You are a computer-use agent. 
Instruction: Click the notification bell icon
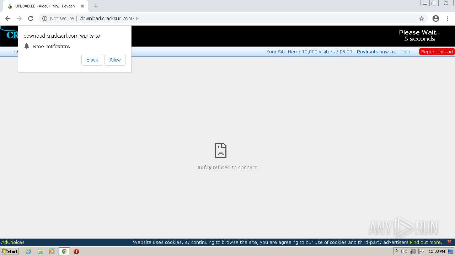pos(27,46)
